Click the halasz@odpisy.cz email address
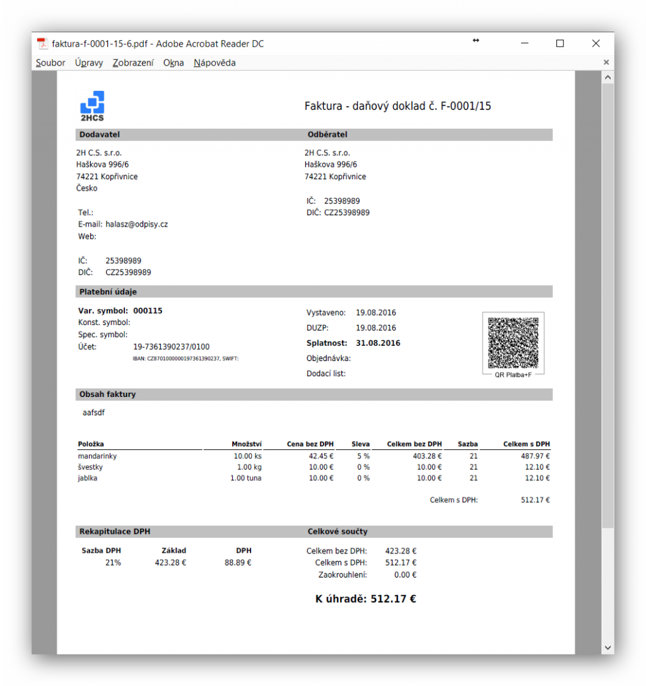646x686 pixels. click(x=136, y=224)
